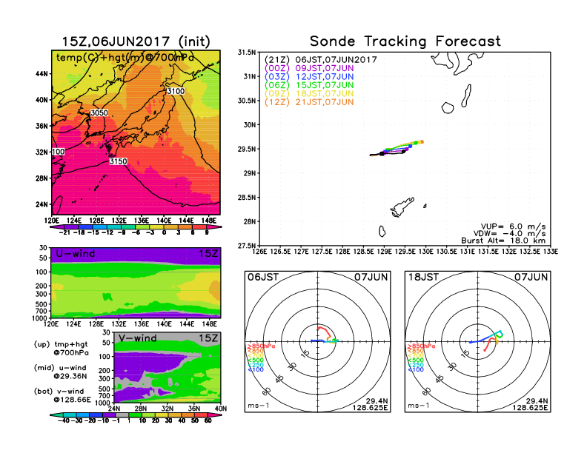Click the red "≥850hPa" legend in 06JST hodograph
The width and height of the screenshot is (587, 453).
(x=261, y=346)
